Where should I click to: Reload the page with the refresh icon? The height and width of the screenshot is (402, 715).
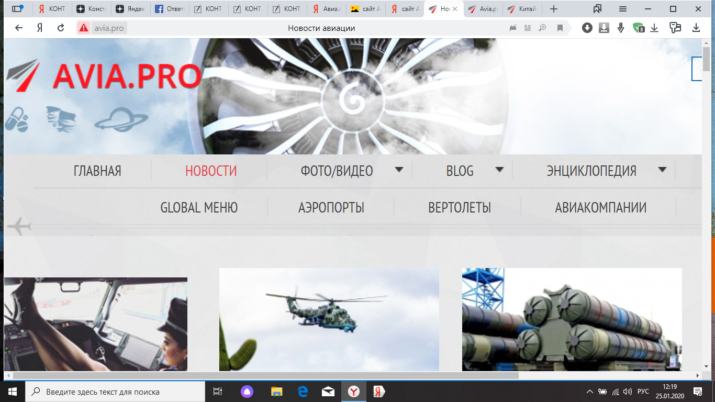point(61,28)
